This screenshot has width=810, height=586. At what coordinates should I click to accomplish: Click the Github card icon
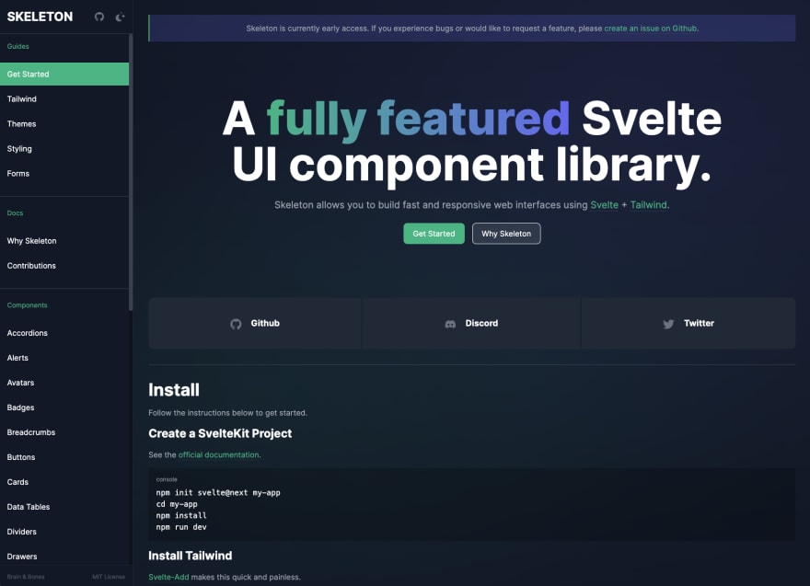click(236, 324)
